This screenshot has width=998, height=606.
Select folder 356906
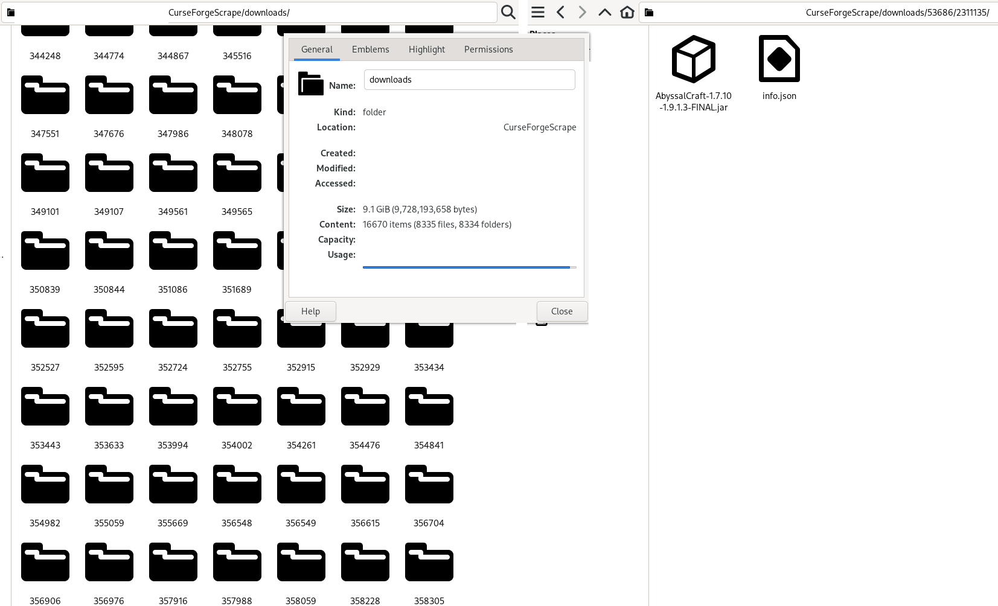pyautogui.click(x=45, y=562)
